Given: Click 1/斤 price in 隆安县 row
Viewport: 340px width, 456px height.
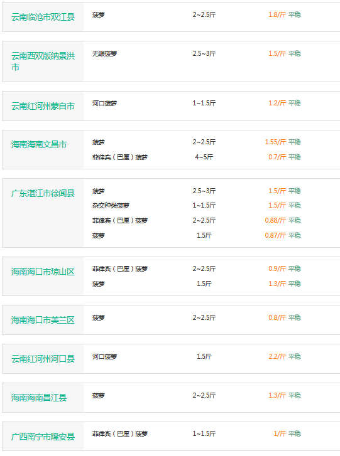Looking at the screenshot, I should 280,433.
